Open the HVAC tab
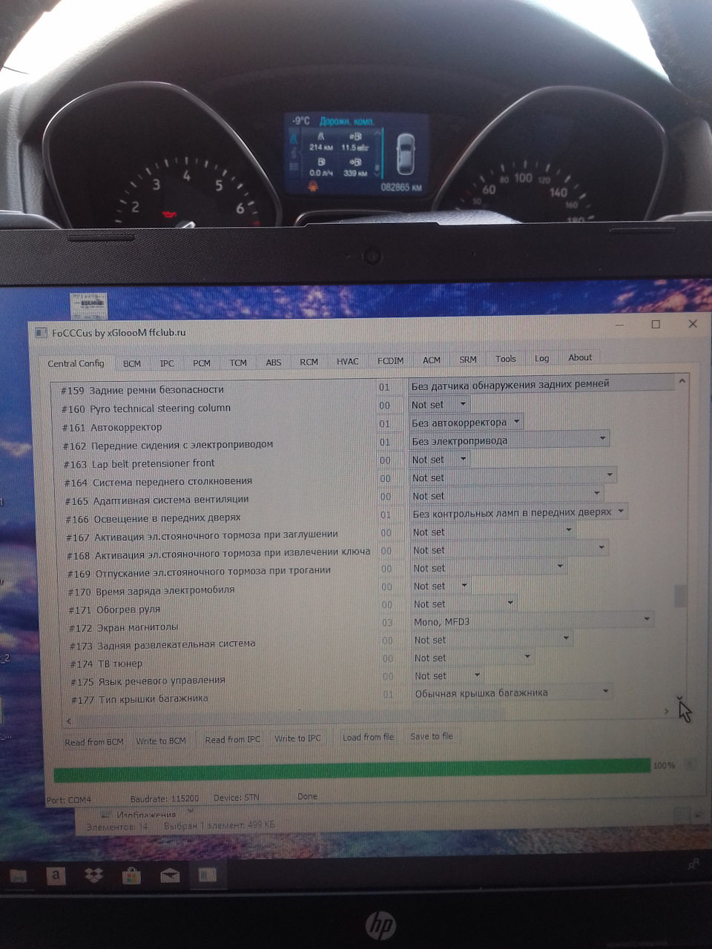This screenshot has width=712, height=949. pos(347,362)
